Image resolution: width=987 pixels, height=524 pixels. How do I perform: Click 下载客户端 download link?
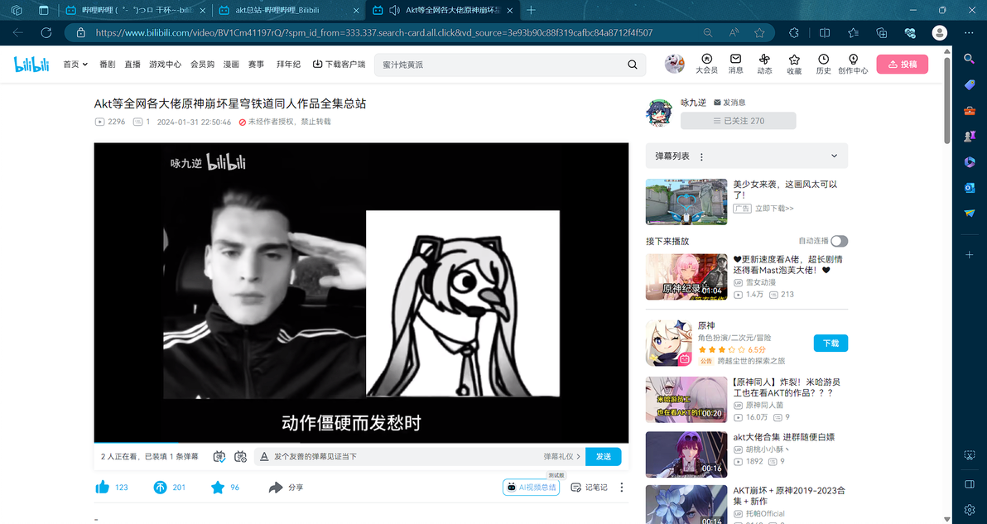(x=339, y=65)
